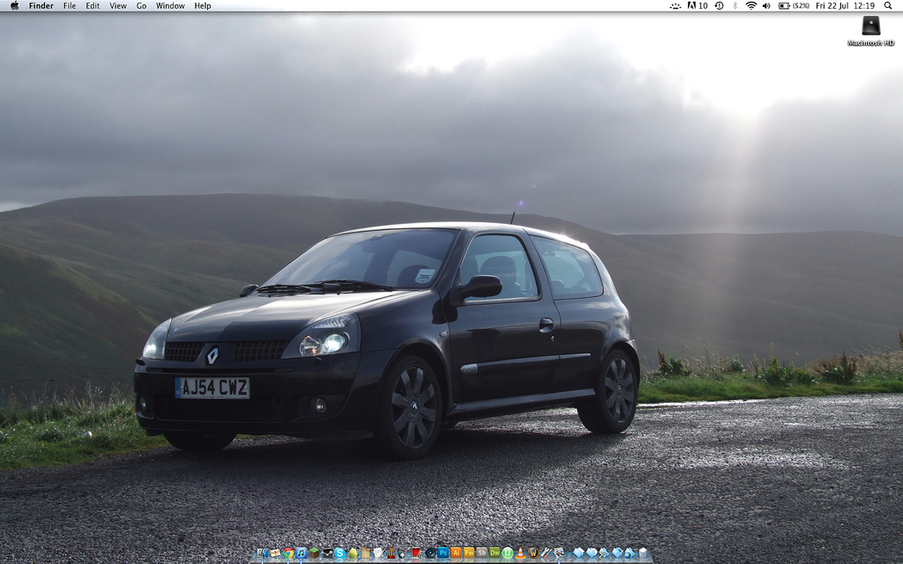Open Spotlight search magnifying glass

pos(887,5)
